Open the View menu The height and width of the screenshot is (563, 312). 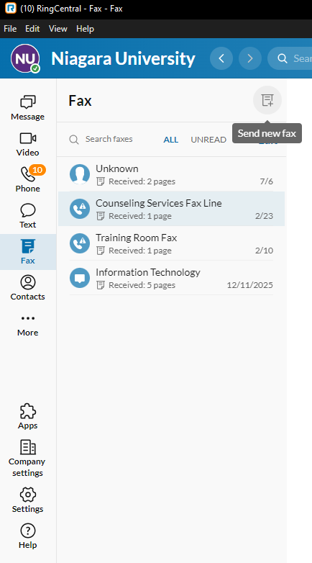58,29
